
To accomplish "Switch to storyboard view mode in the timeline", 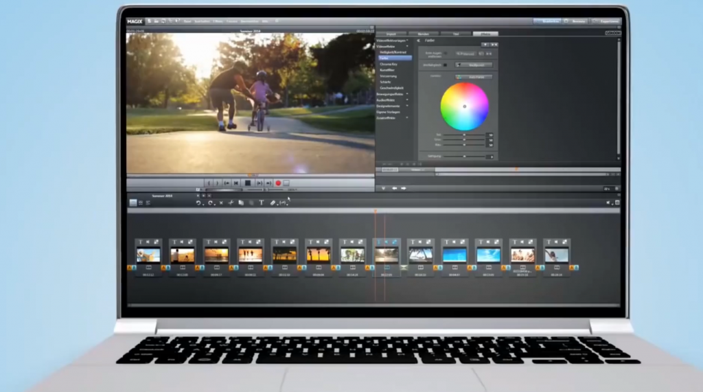I will click(x=133, y=203).
